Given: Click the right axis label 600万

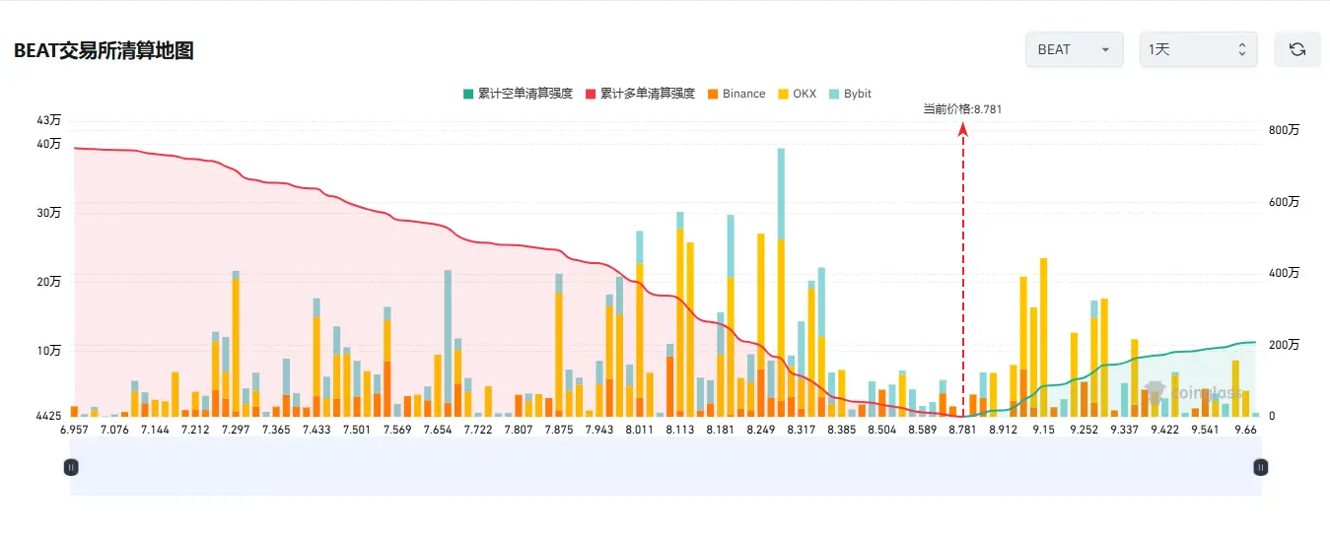Looking at the screenshot, I should coord(1284,202).
